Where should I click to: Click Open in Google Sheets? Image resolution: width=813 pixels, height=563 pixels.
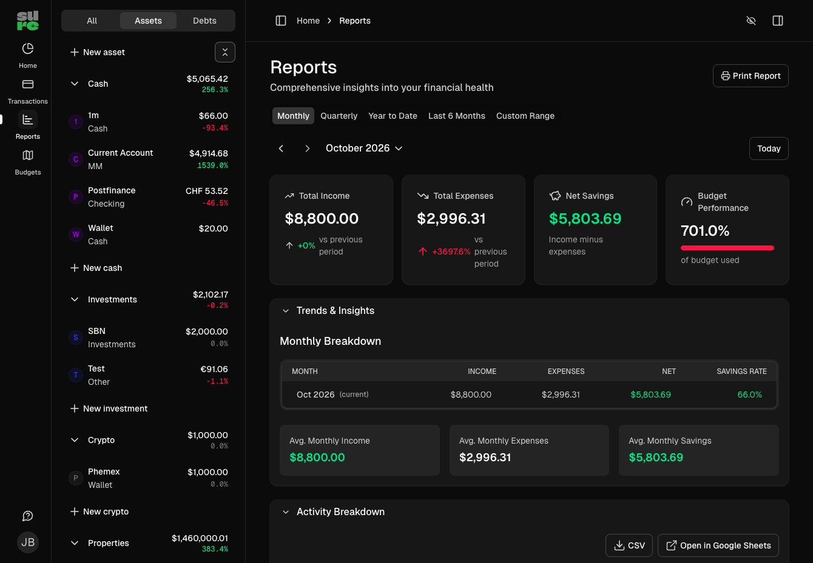(x=718, y=545)
